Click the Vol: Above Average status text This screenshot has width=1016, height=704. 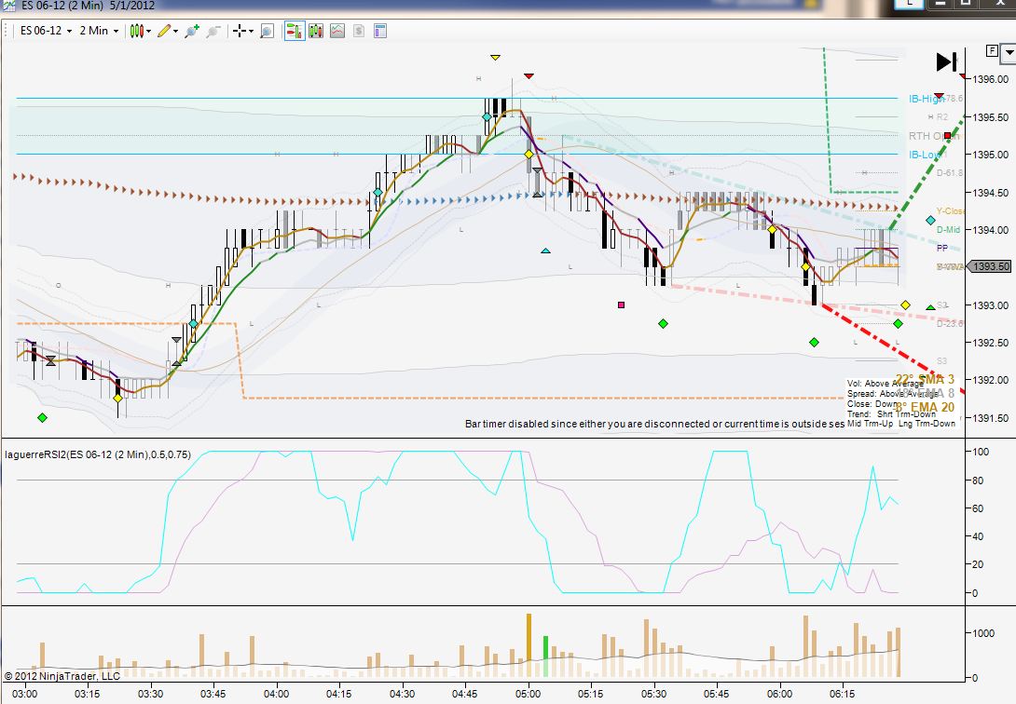tap(886, 384)
